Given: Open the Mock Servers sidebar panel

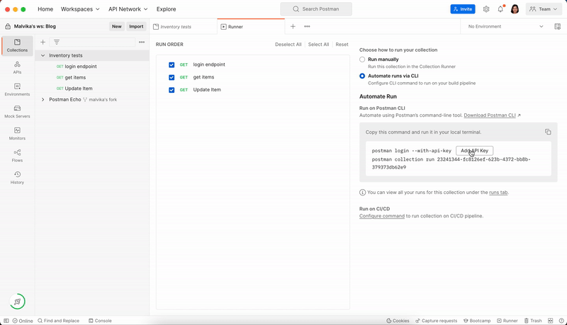Looking at the screenshot, I should (17, 112).
